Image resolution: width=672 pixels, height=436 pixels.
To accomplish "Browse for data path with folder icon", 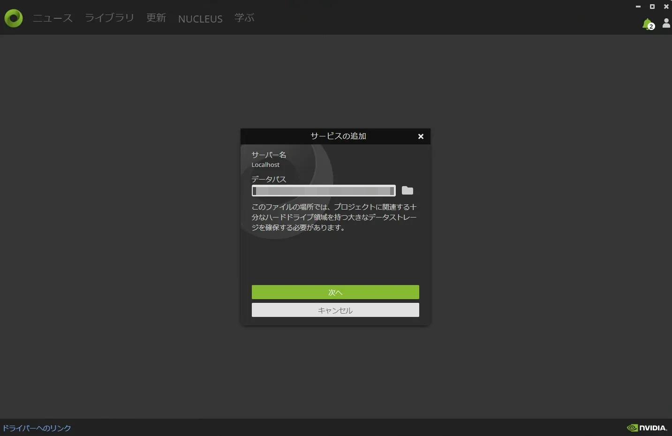I will 408,190.
